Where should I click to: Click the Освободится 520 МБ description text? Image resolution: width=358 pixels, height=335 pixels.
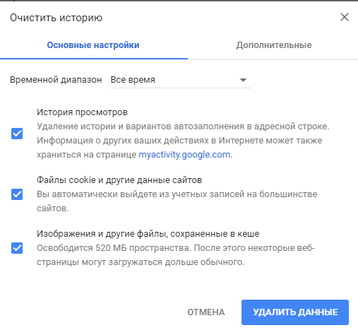176,255
